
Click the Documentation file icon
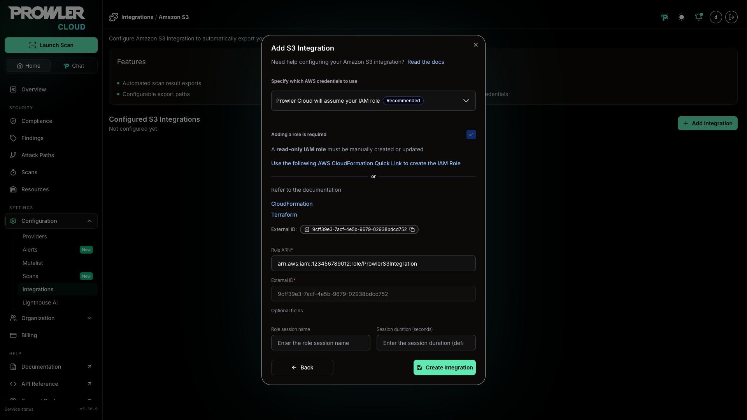click(13, 367)
